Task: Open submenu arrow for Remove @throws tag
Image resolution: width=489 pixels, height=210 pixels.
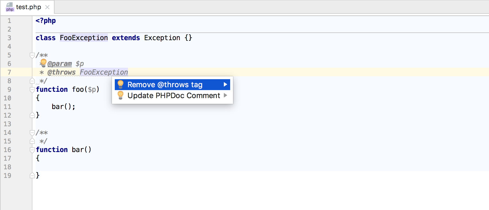Action: click(x=225, y=85)
